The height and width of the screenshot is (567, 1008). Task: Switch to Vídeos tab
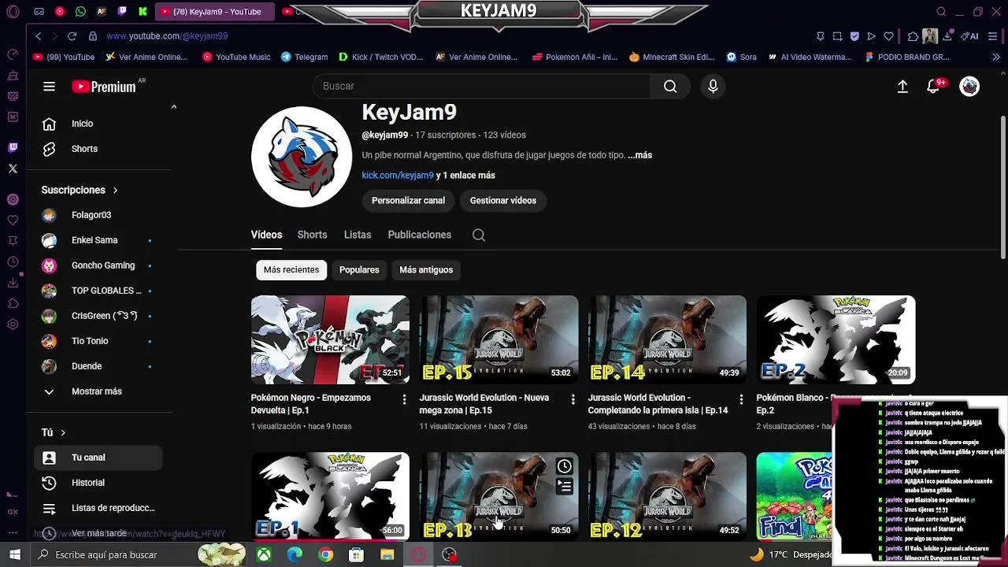(x=266, y=235)
